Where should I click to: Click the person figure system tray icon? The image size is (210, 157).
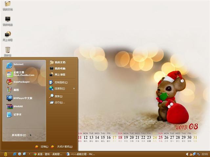click(x=191, y=154)
